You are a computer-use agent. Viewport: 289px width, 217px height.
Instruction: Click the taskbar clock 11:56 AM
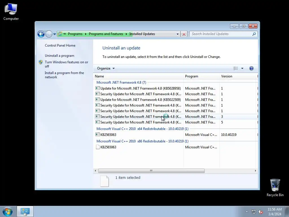pos(274,212)
